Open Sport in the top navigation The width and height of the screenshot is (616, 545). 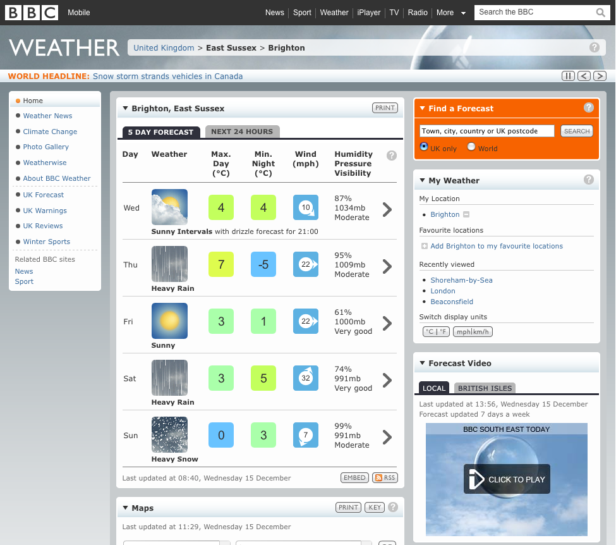(302, 13)
